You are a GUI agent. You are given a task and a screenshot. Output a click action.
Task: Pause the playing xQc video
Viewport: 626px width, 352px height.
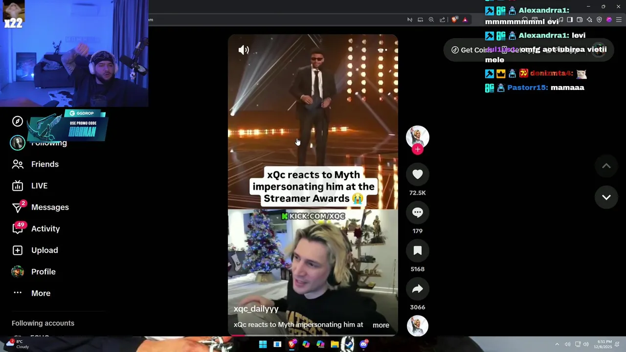pyautogui.click(x=313, y=186)
